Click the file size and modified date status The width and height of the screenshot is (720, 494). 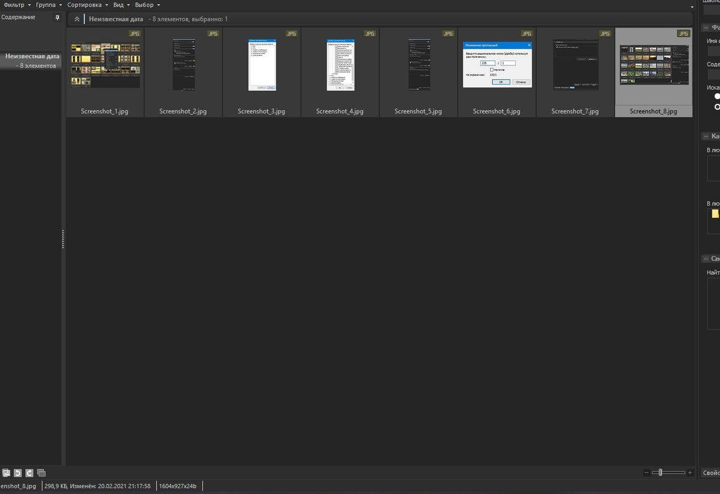pyautogui.click(x=98, y=486)
